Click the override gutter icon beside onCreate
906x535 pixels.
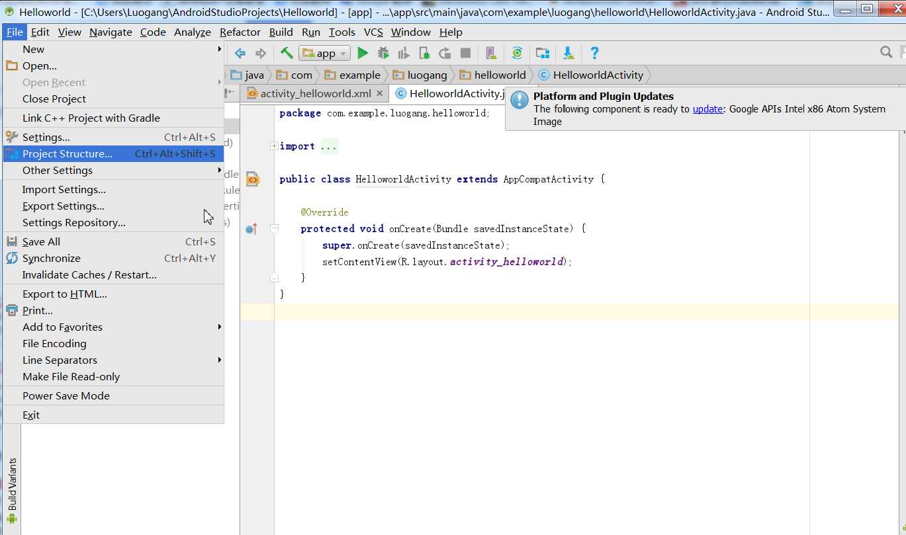tap(251, 229)
